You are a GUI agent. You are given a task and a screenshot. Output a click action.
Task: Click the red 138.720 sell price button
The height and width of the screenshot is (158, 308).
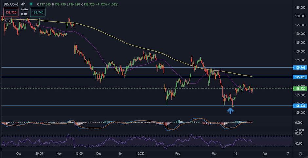(10, 12)
